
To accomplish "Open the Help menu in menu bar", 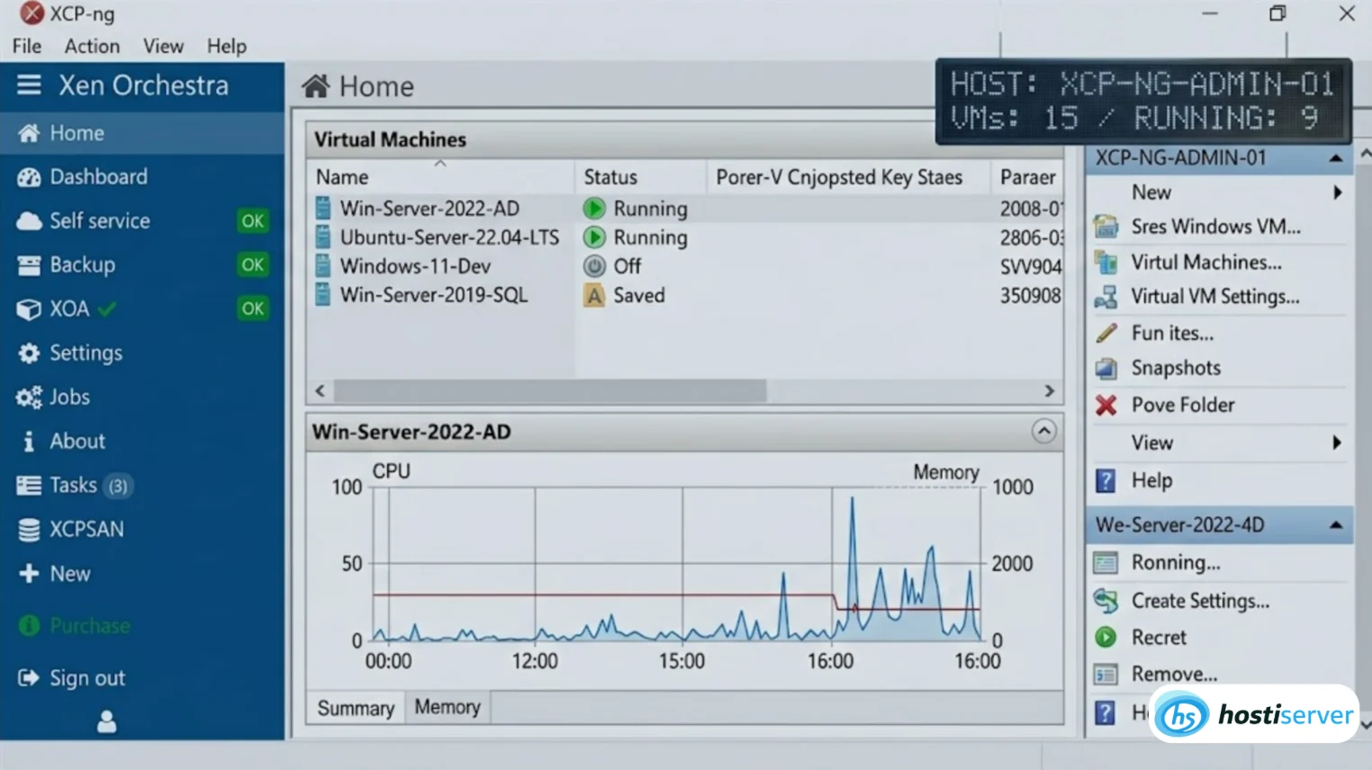I will click(x=227, y=46).
